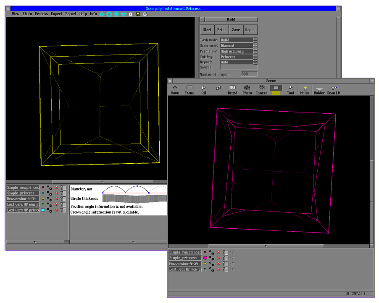Click the Bcgrd background icon
The width and height of the screenshot is (379, 303).
tap(232, 90)
